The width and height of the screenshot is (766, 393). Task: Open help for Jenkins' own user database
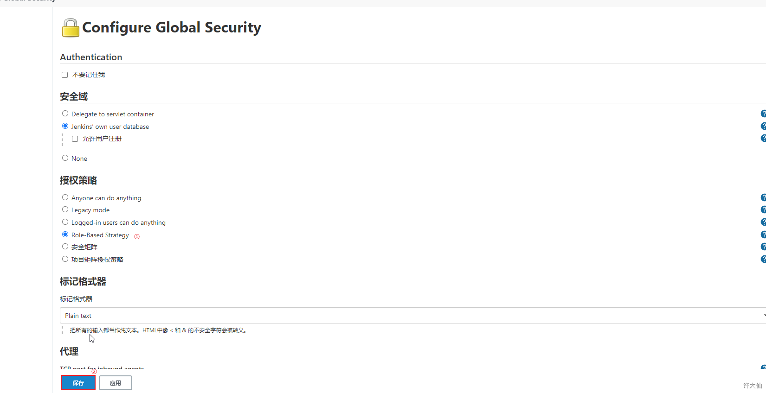coord(763,126)
